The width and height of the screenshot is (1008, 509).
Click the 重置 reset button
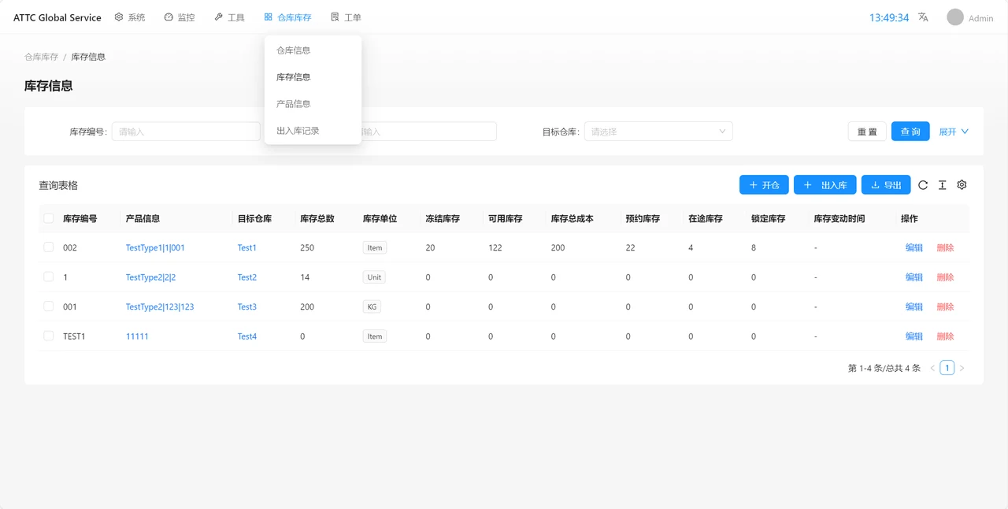pyautogui.click(x=867, y=132)
